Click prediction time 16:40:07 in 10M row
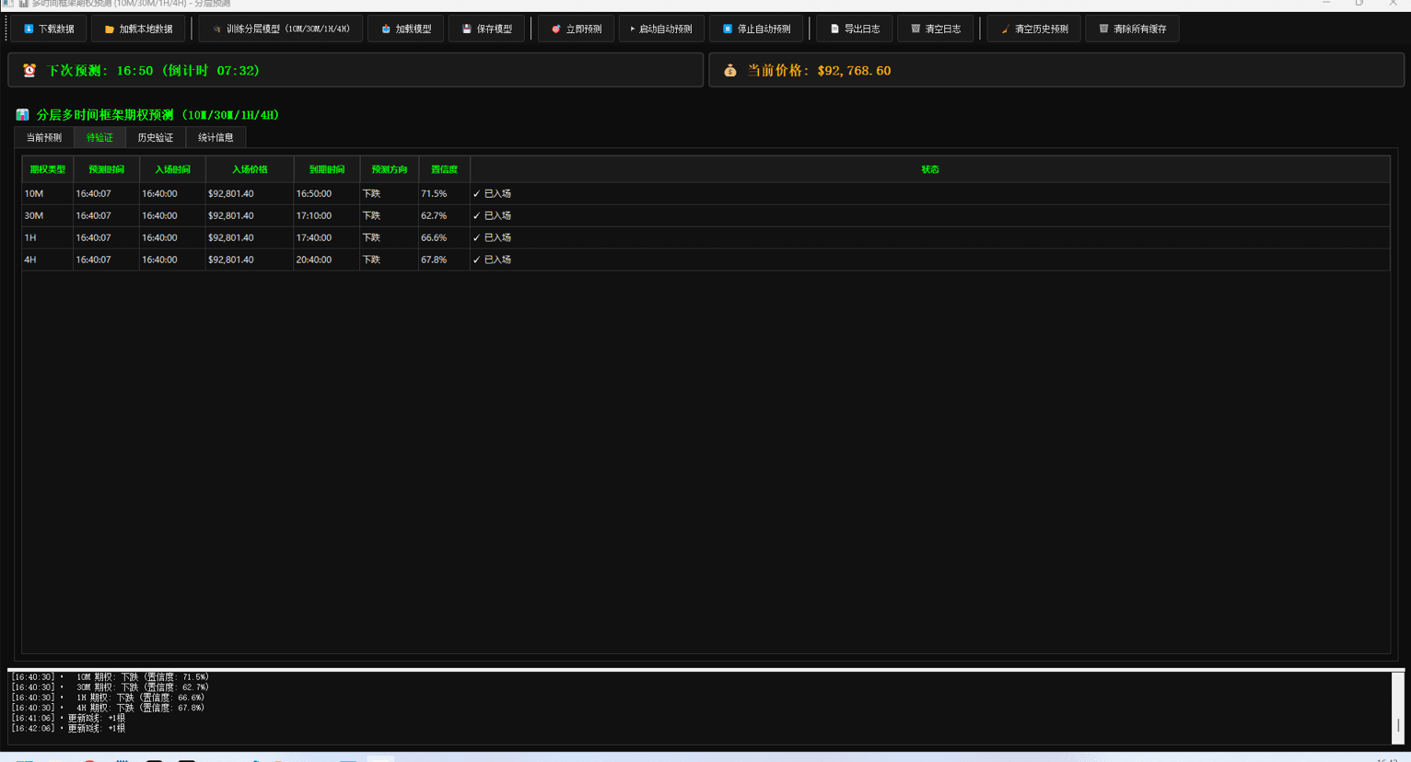The image size is (1411, 762). tap(106, 193)
